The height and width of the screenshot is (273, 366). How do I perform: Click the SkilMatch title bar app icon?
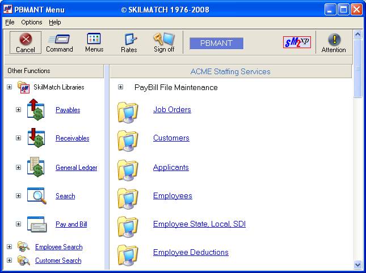(8, 9)
